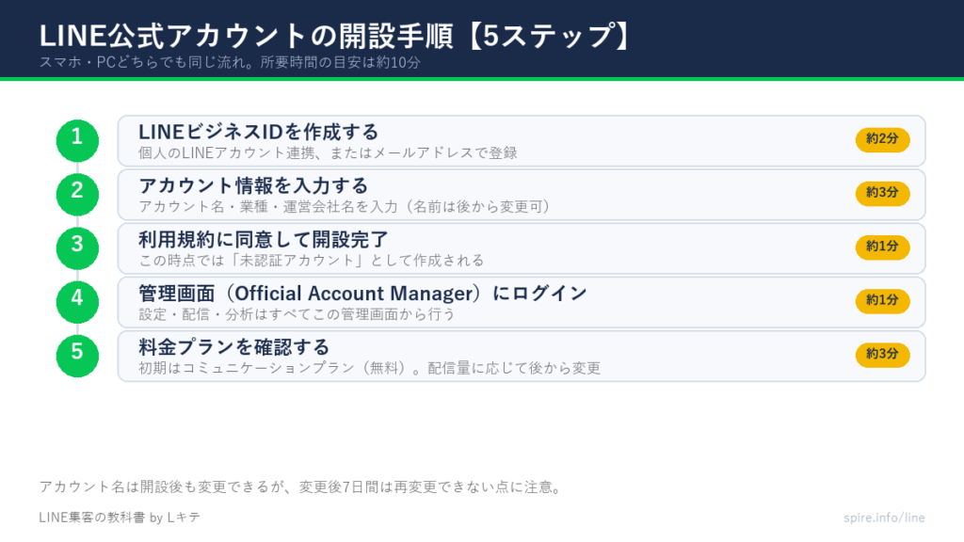
Task: Click the green step 4 circle
Action: point(77,302)
